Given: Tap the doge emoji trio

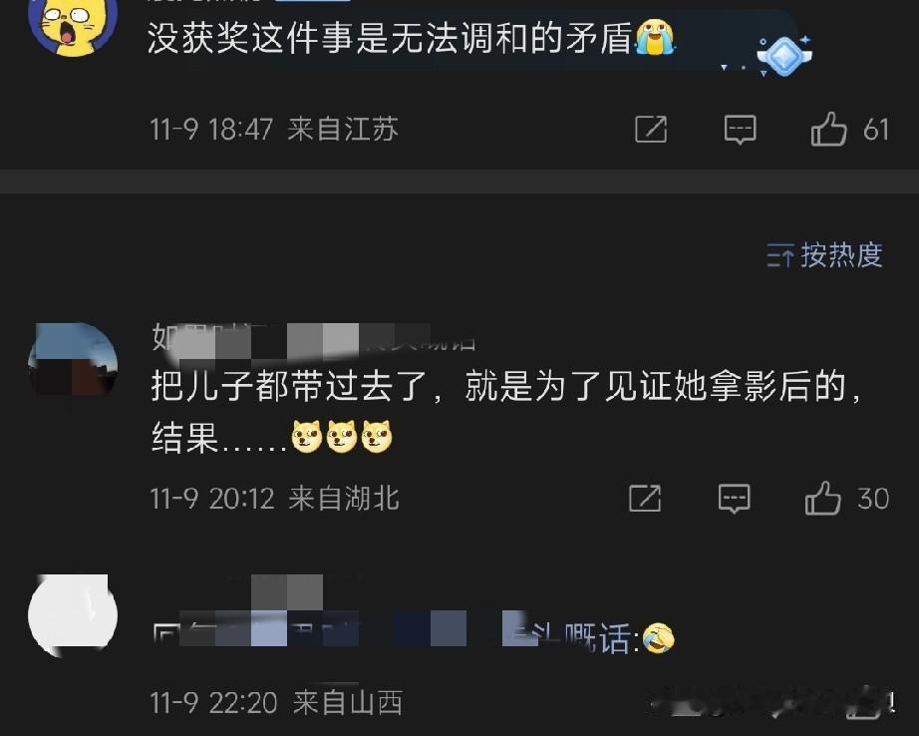Looking at the screenshot, I should click(342, 437).
